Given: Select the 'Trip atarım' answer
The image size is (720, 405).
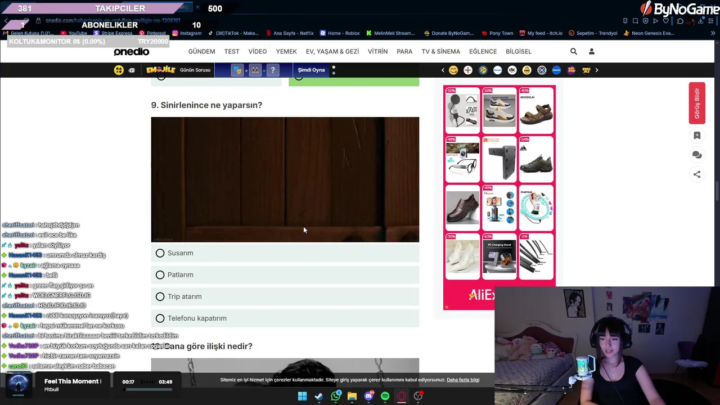Looking at the screenshot, I should [285, 296].
